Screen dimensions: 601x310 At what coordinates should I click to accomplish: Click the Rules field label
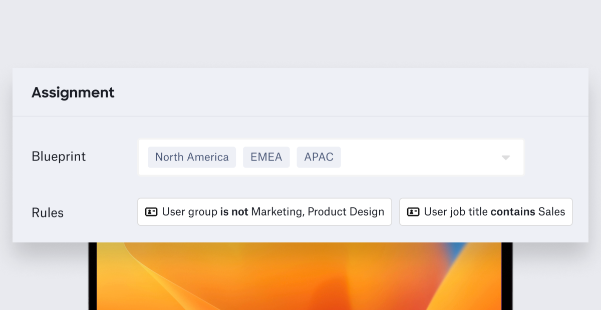coord(48,212)
